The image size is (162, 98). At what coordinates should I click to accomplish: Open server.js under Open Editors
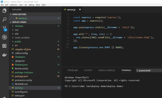pos(35,18)
